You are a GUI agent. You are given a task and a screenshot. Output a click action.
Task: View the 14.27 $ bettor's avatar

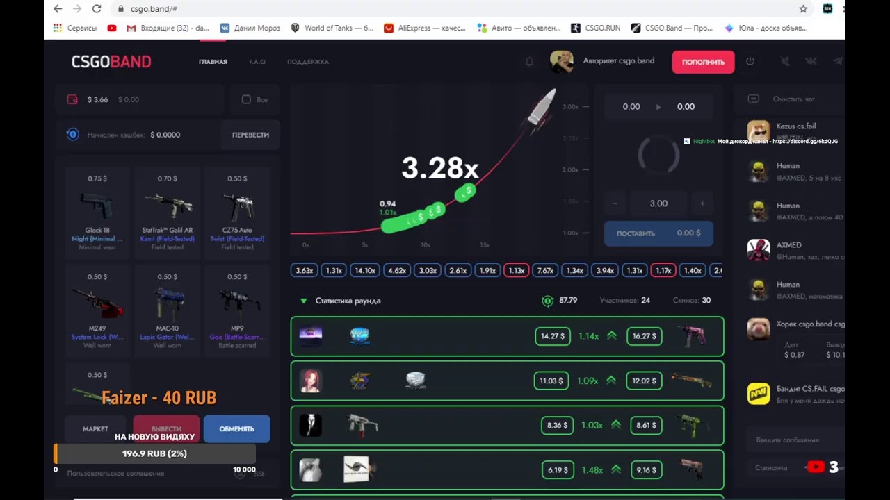pyautogui.click(x=310, y=336)
